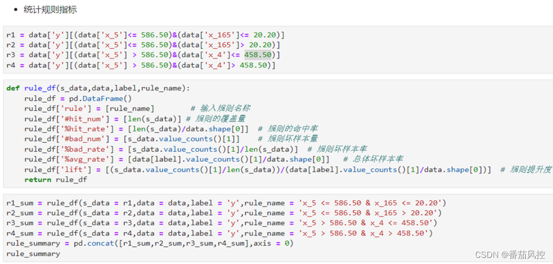Click the code line starting with r1 = data['y']

[145, 35]
